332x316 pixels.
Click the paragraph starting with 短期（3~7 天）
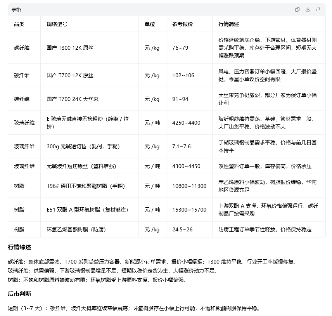[x=135, y=308]
